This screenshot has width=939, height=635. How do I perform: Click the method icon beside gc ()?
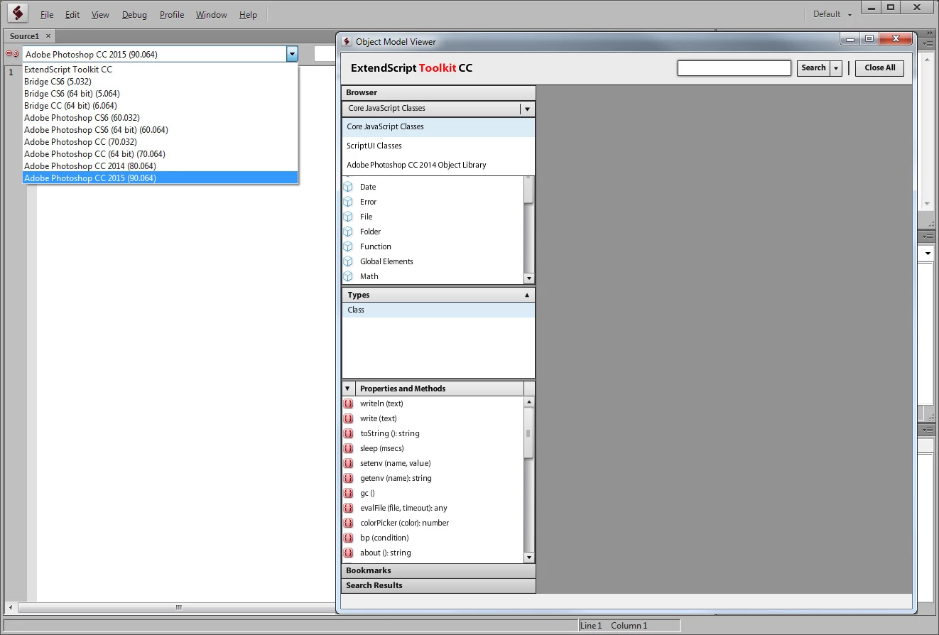click(348, 493)
